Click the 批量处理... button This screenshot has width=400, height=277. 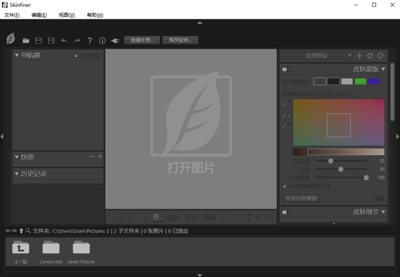click(x=142, y=40)
